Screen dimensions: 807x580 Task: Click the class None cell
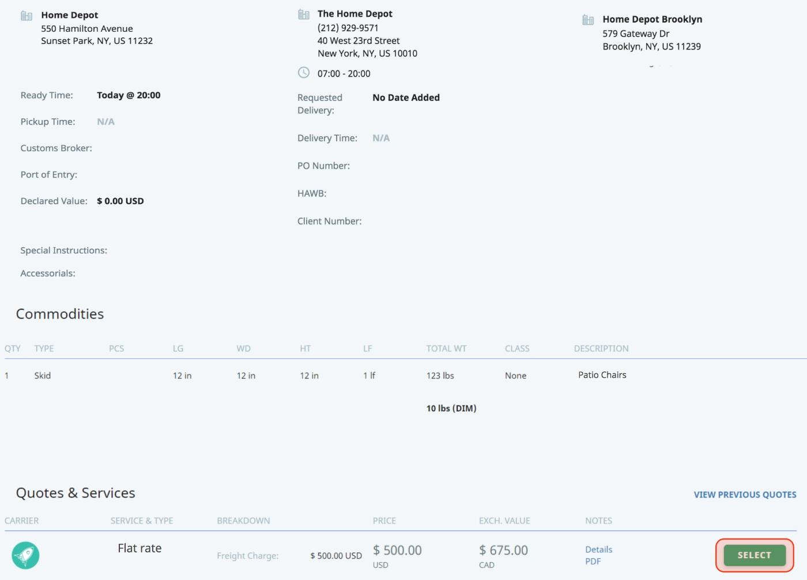pos(516,376)
